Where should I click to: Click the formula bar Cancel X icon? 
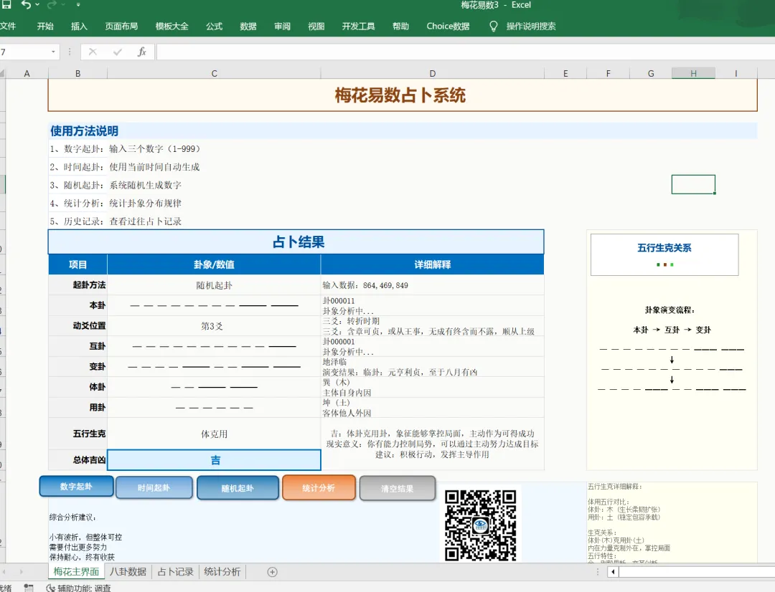click(x=93, y=52)
